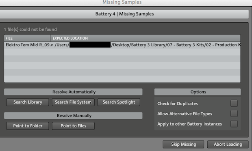Tick Apply to other Battery Instances

(x=234, y=124)
